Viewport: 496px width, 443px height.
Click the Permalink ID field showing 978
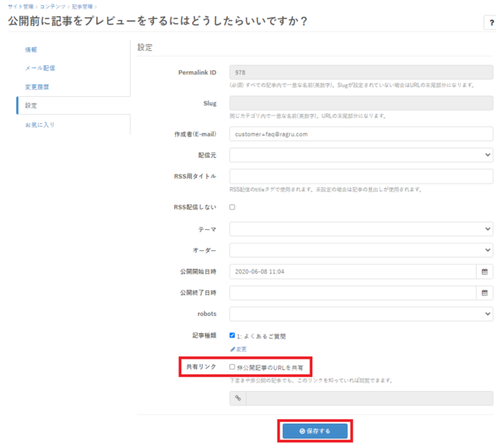pyautogui.click(x=361, y=72)
